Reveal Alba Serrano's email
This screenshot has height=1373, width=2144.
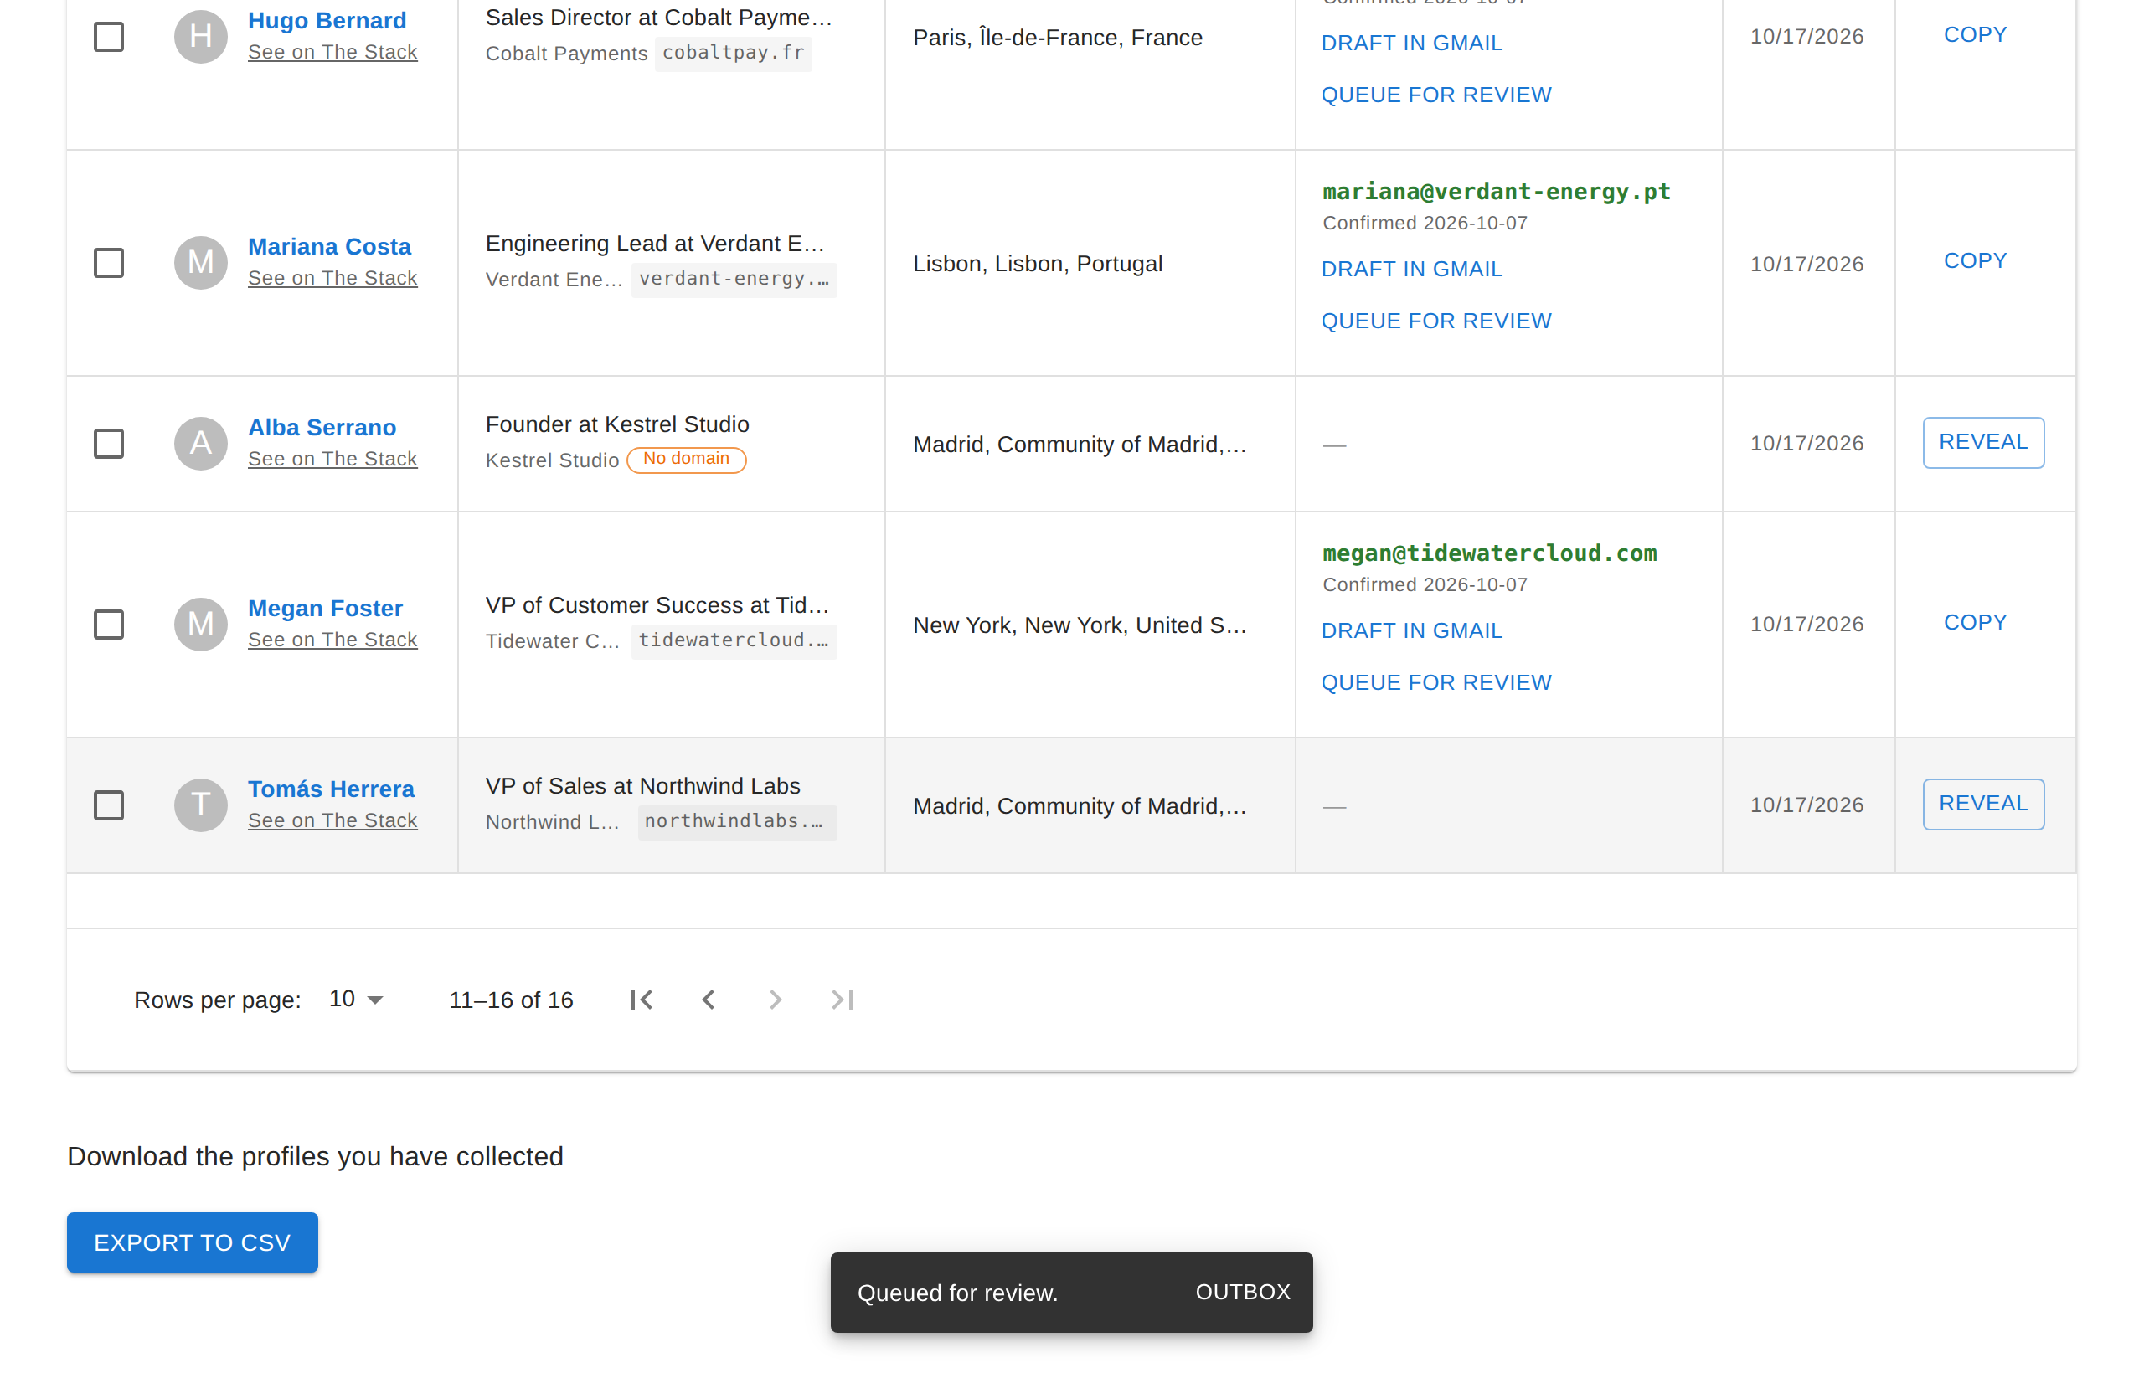click(1982, 442)
